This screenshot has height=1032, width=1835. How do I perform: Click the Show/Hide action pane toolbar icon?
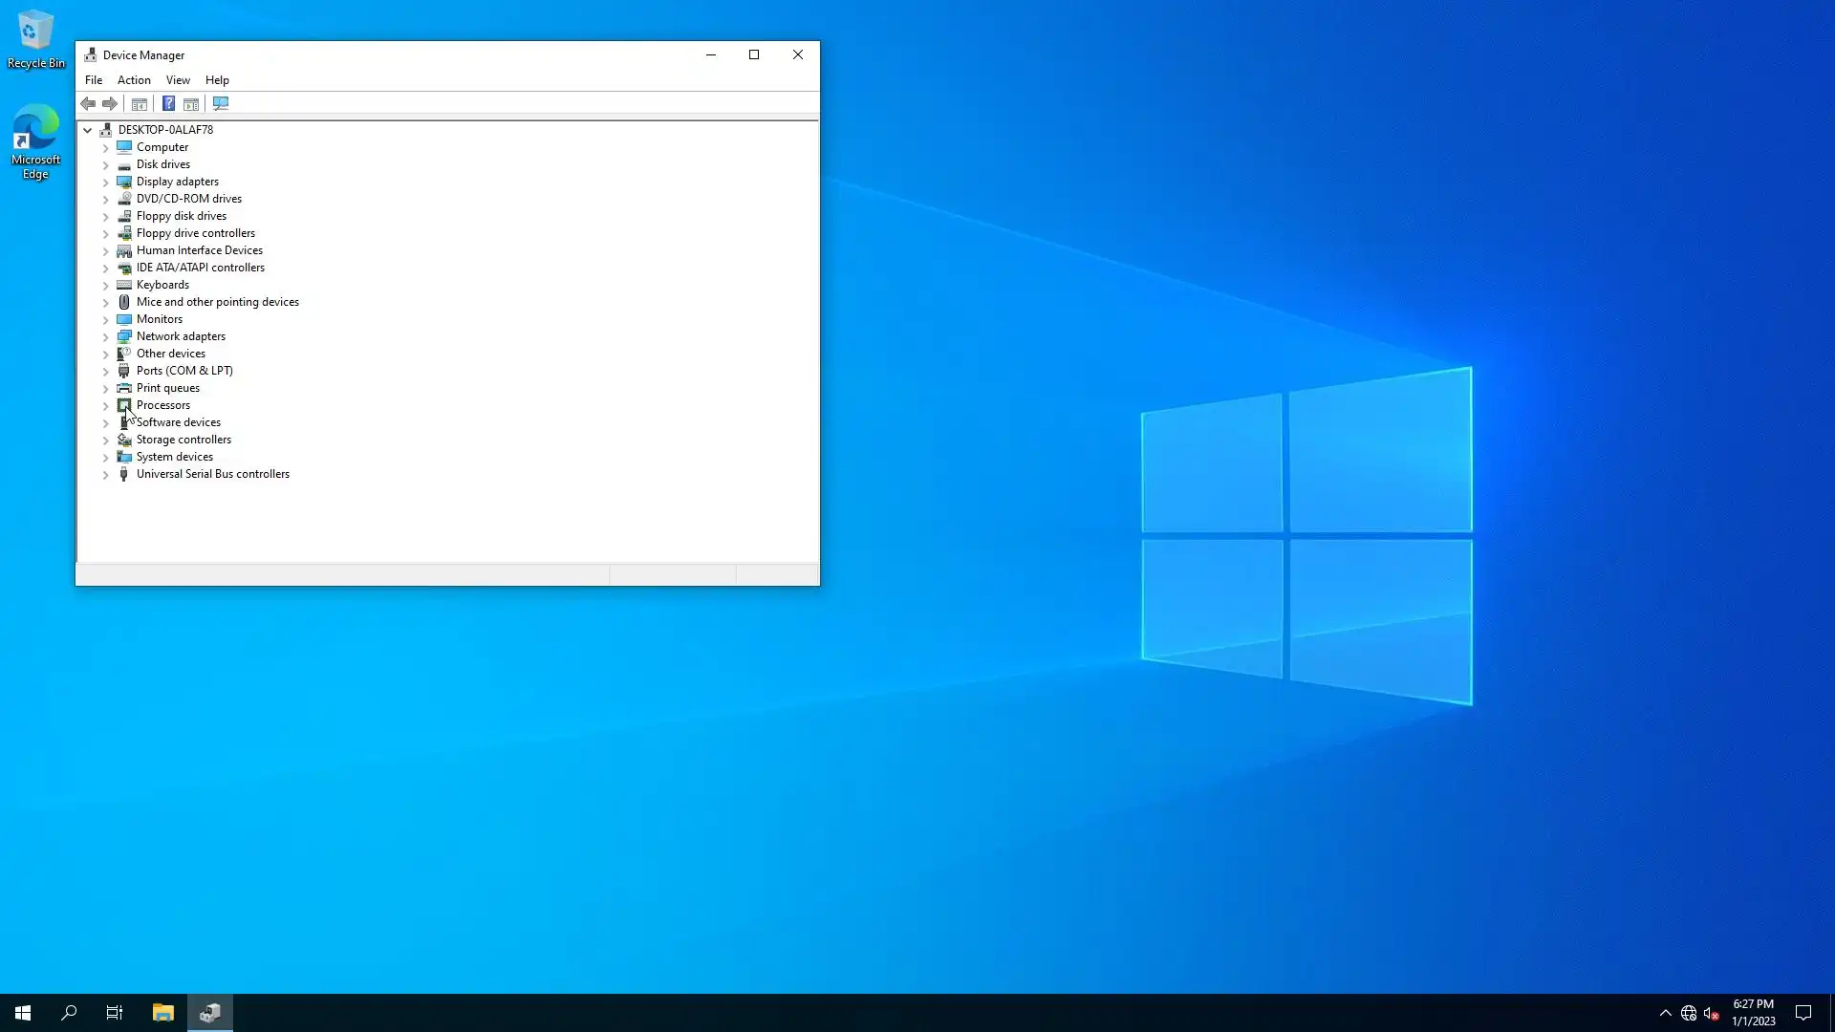pos(191,103)
